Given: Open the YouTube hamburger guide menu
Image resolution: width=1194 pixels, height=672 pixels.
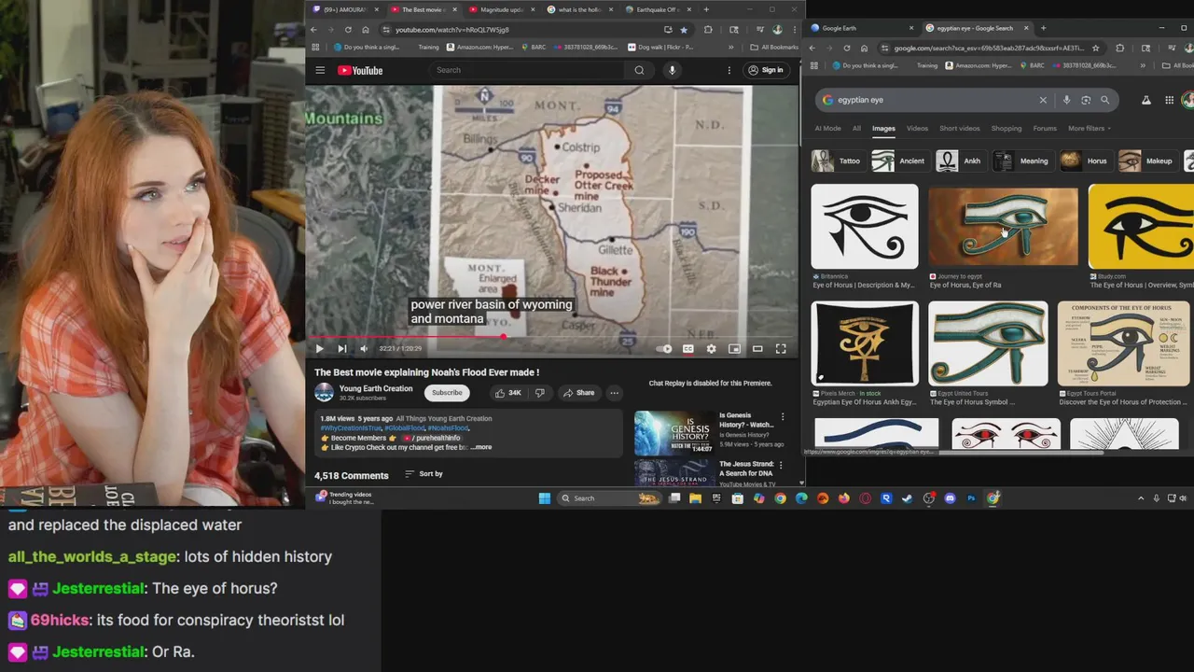Looking at the screenshot, I should point(320,70).
